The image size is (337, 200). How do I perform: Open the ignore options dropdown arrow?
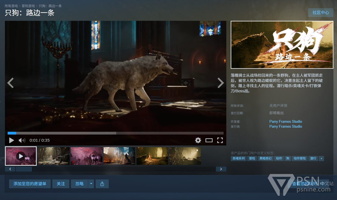pyautogui.click(x=91, y=184)
